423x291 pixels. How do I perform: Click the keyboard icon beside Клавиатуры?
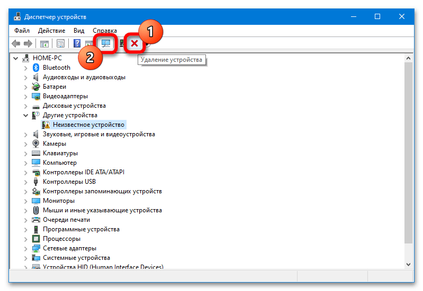click(x=36, y=153)
